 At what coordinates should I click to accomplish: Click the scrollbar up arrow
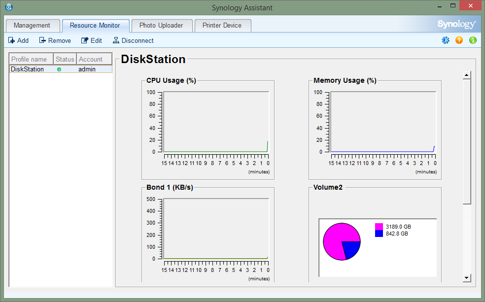467,75
